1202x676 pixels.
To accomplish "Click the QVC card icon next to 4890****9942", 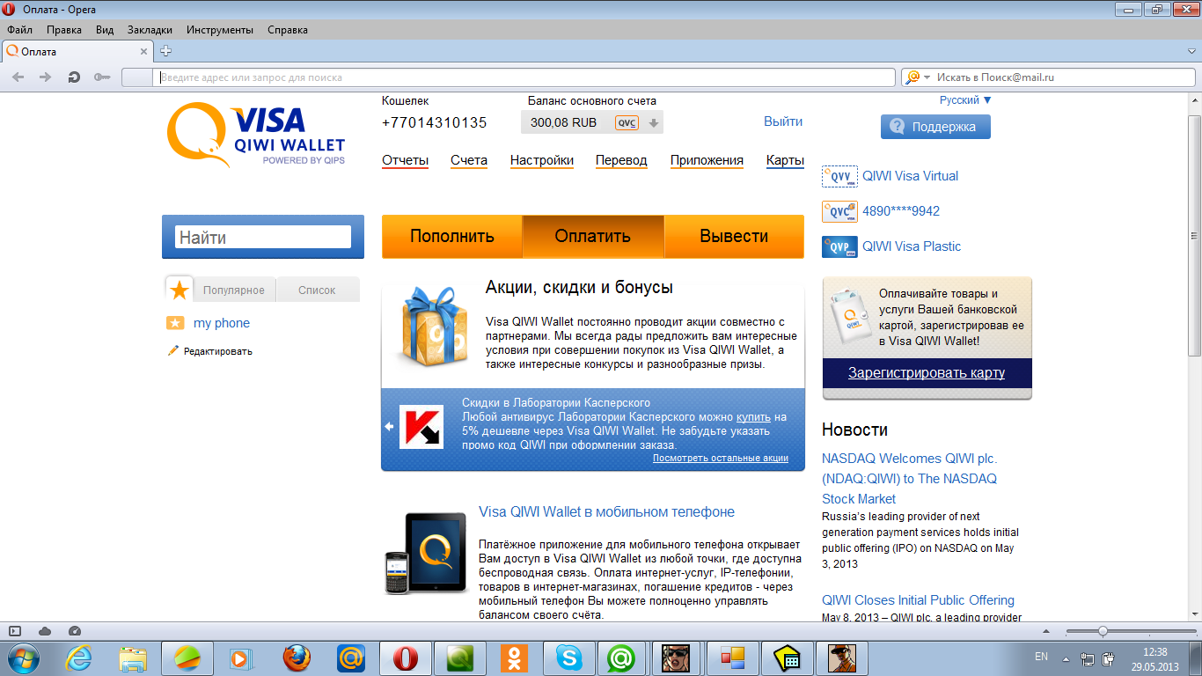I will tap(839, 211).
